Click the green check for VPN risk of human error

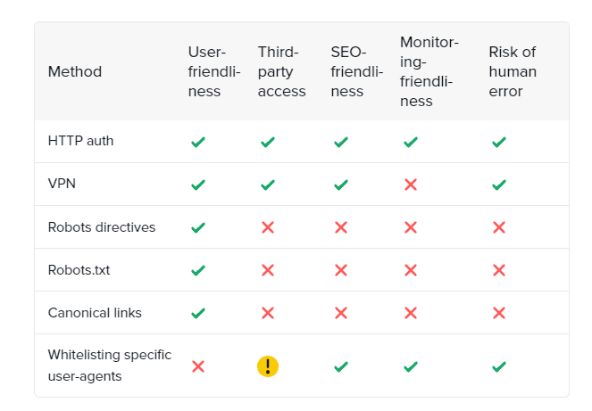click(x=499, y=185)
